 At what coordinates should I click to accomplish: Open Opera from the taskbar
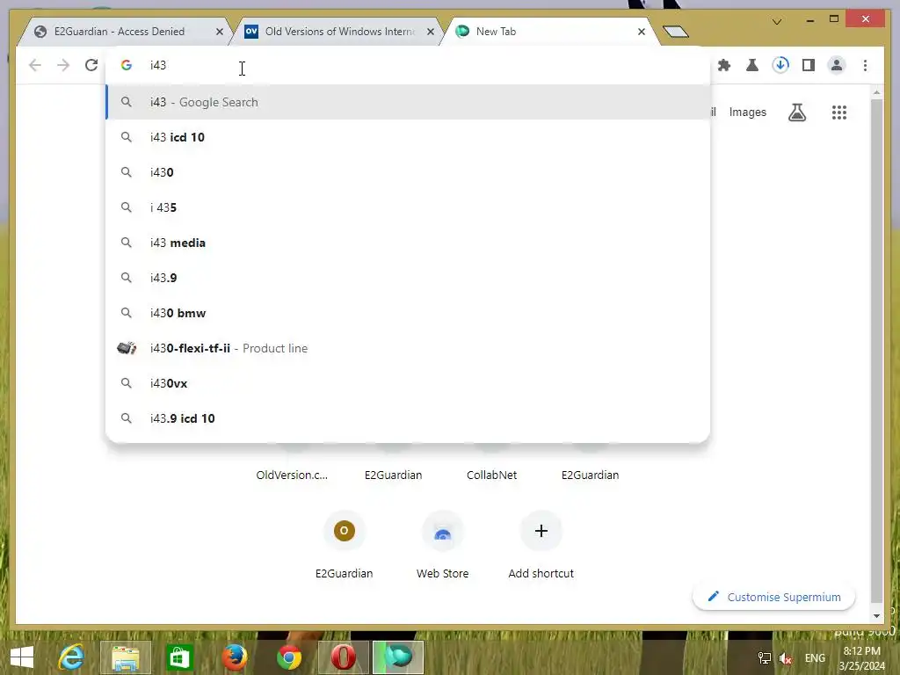[344, 657]
